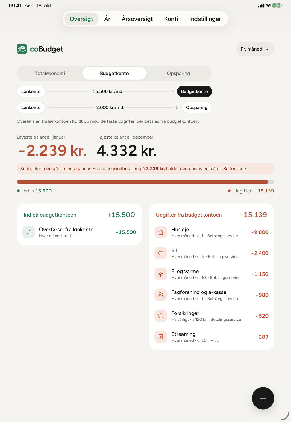Tap the -15.139 total in the expenses card
291x422 pixels.
coord(253,215)
